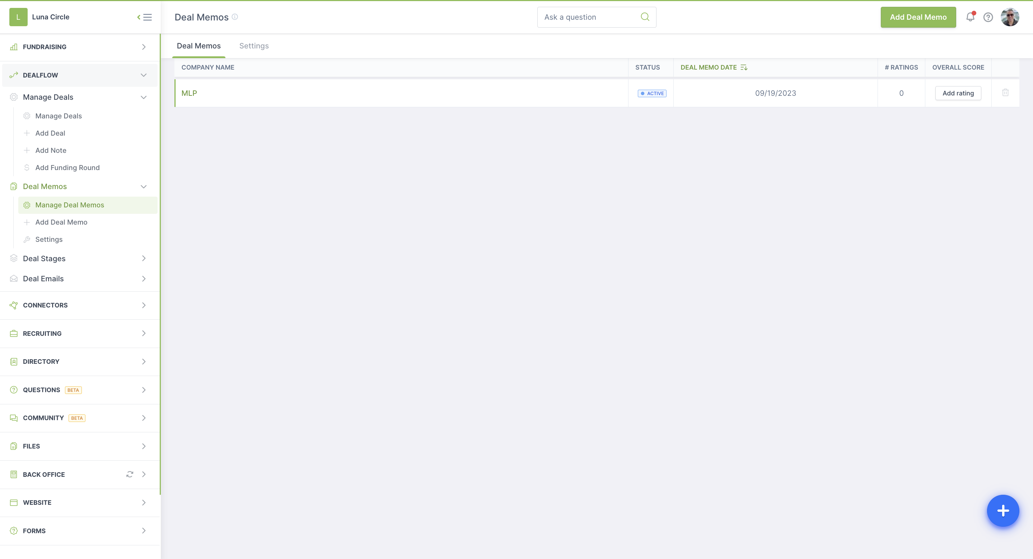Toggle the Deal Memos submenu
Image resolution: width=1033 pixels, height=559 pixels.
(145, 186)
